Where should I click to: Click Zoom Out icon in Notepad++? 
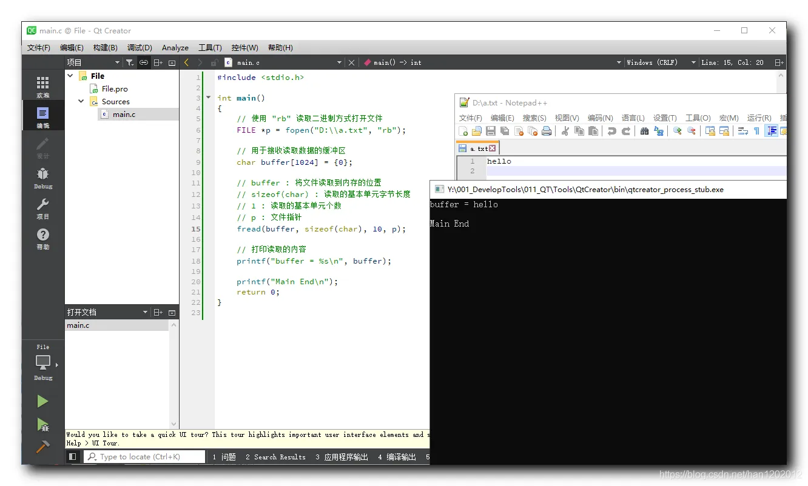[692, 131]
